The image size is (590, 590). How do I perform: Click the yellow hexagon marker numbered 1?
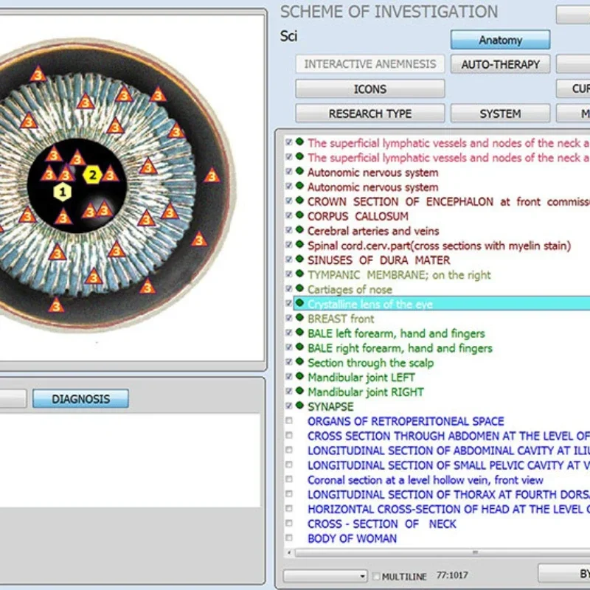63,192
